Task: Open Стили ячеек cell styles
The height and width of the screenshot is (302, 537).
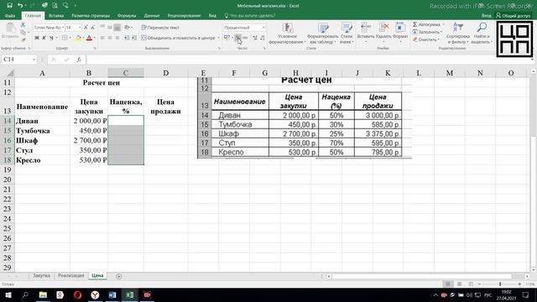Action: (x=347, y=34)
